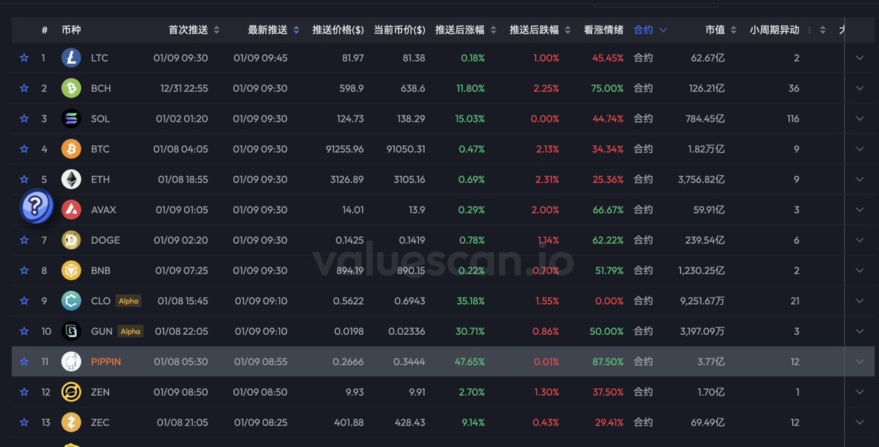This screenshot has width=879, height=447.
Task: Open the PIPPIN coin name link
Action: 106,362
